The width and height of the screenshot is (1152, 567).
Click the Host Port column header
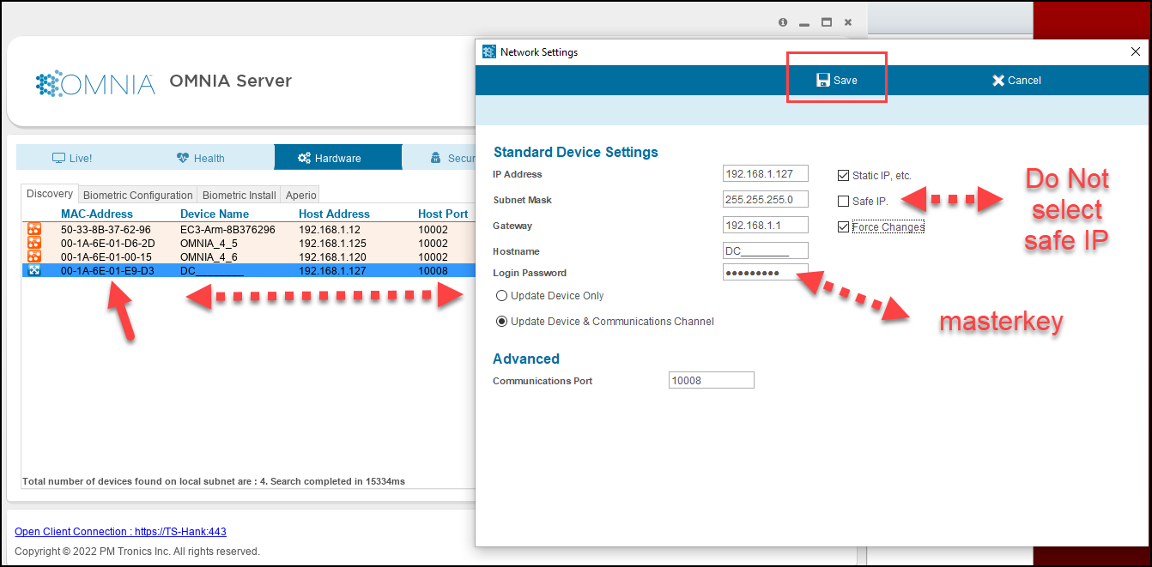443,214
